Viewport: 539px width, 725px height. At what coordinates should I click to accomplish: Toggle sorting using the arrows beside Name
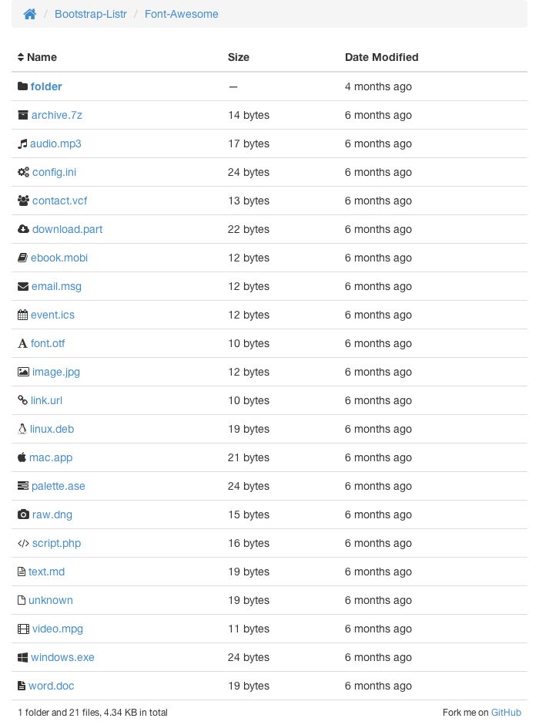point(21,57)
